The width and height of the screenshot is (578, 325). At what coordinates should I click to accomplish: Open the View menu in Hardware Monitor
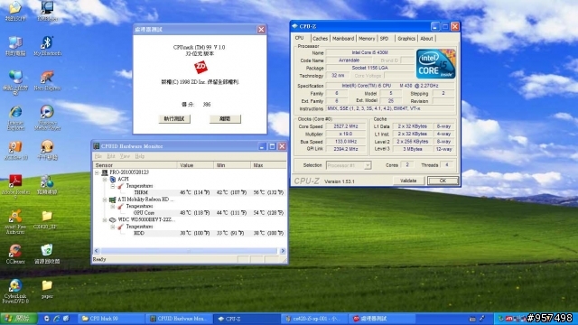point(125,156)
